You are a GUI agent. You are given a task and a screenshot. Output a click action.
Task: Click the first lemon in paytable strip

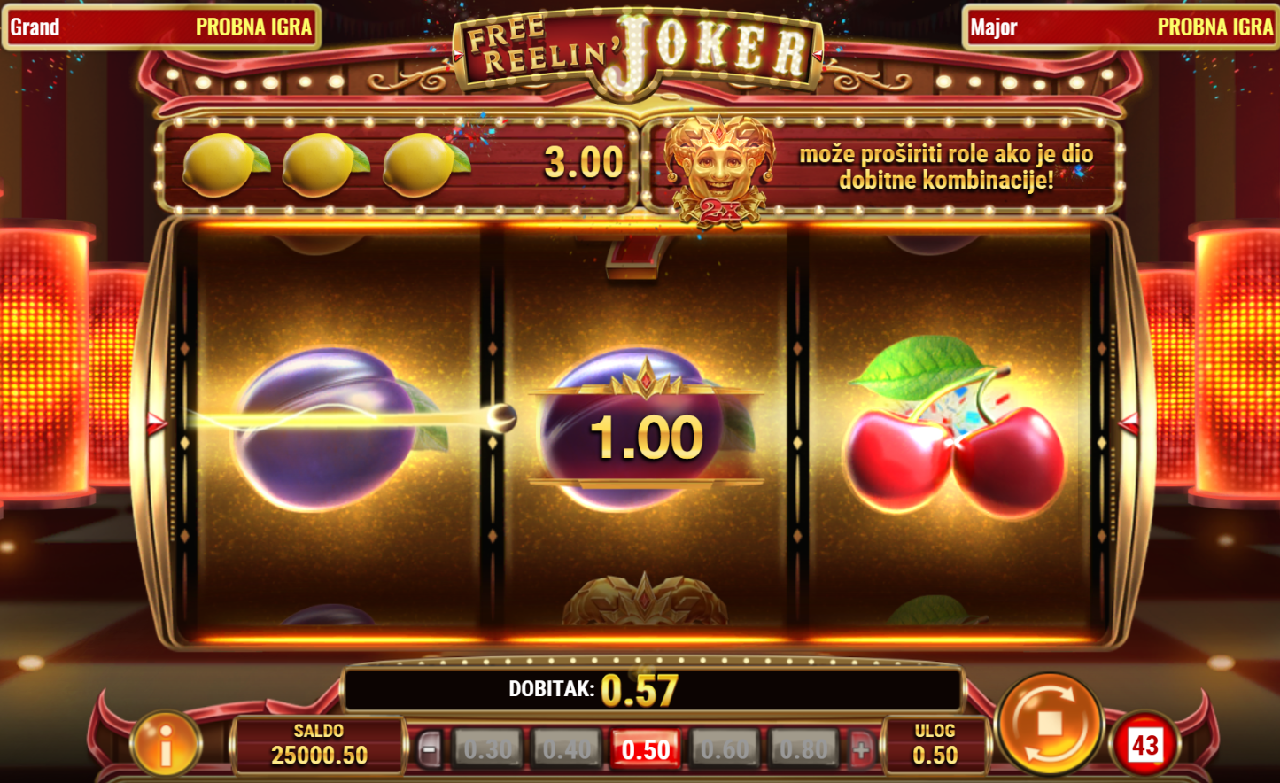(224, 165)
